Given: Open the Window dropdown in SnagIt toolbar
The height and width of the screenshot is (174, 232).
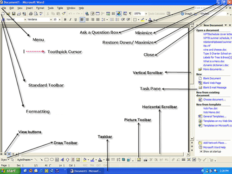Looking at the screenshot, I should (x=228, y=14).
